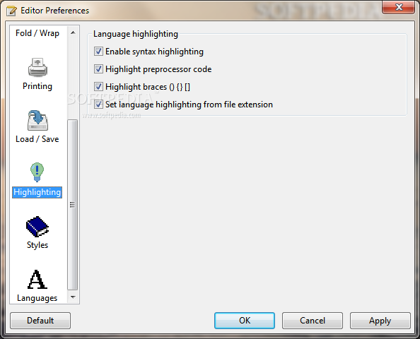Click the Cancel button
The height and width of the screenshot is (339, 420).
click(313, 321)
